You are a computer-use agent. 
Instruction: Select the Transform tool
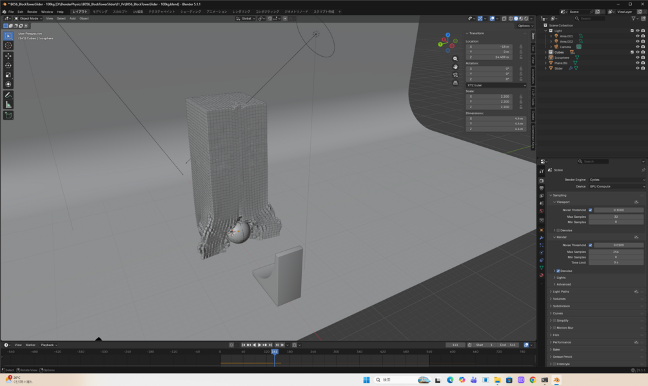pos(8,84)
